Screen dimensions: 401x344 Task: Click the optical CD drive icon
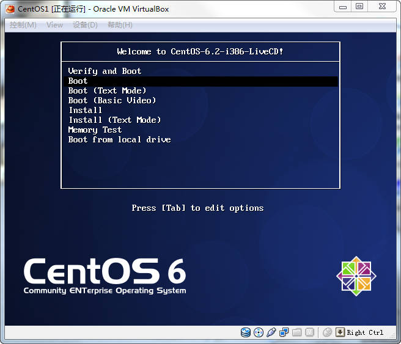pos(259,332)
